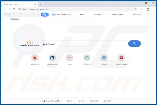The width and height of the screenshot is (157, 105).
Task: Click the browser forward arrow
Action: (x=9, y=9)
